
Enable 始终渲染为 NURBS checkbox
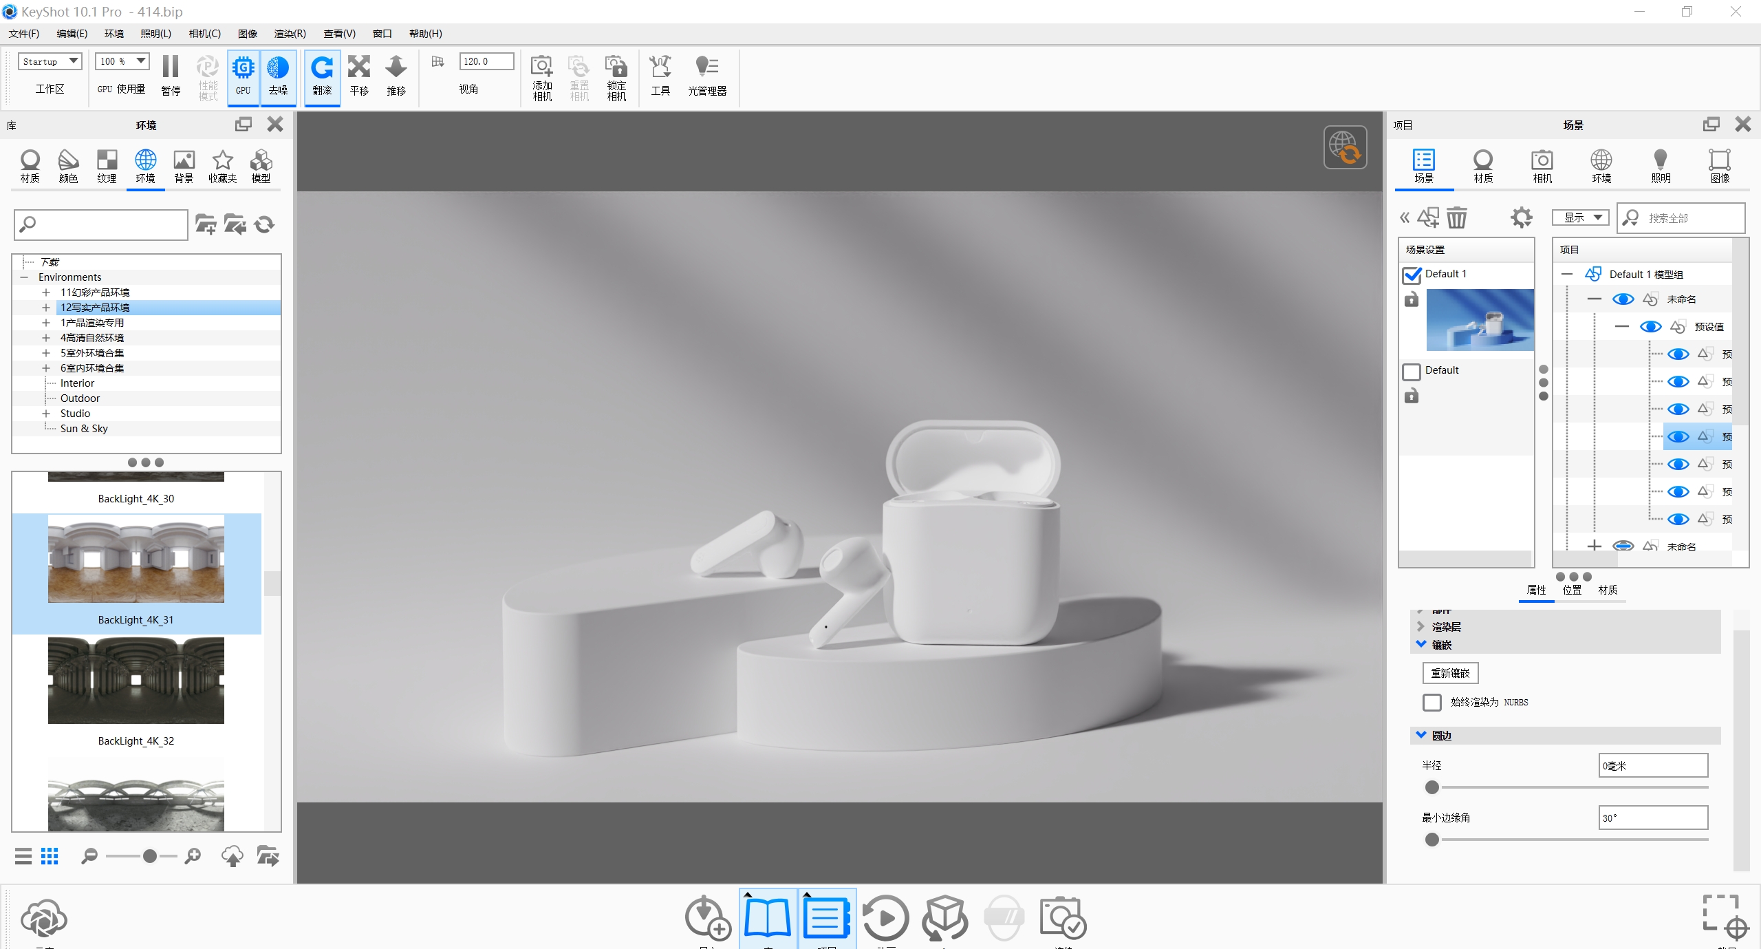coord(1432,702)
